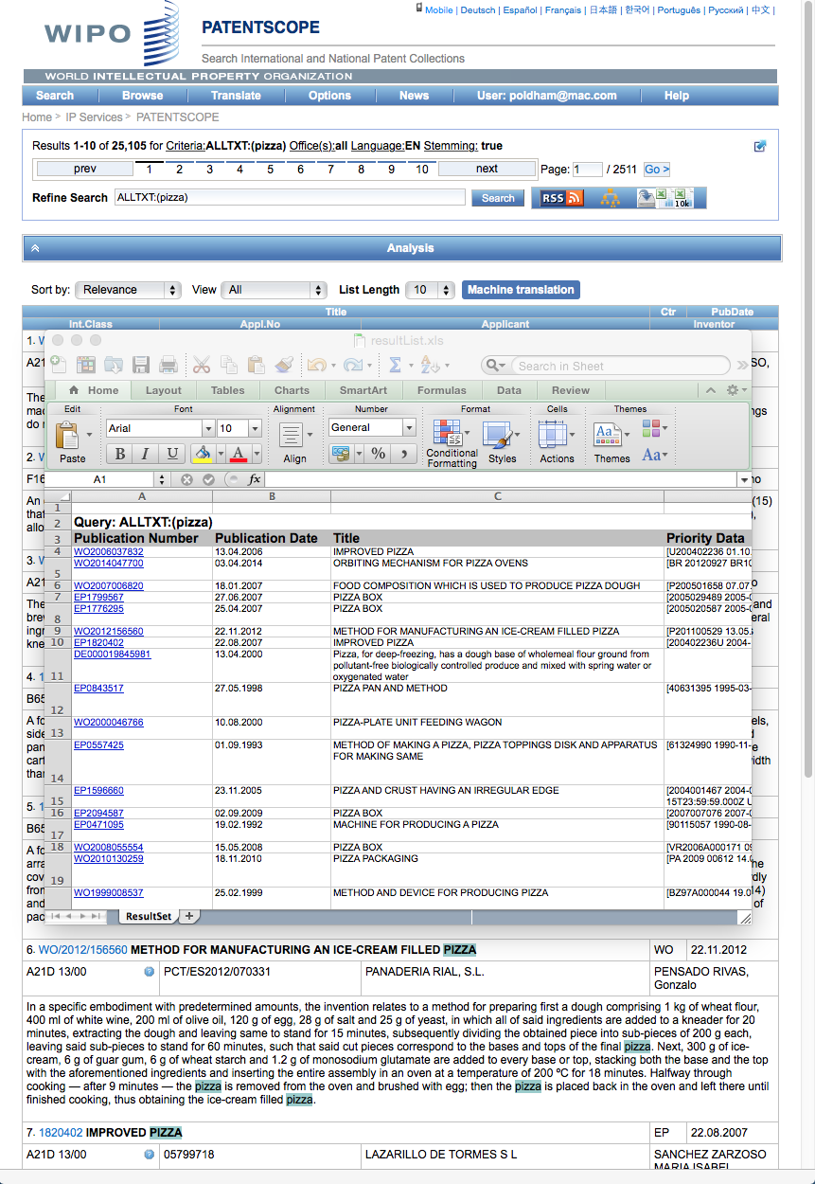Open the Sort by Relevance dropdown
This screenshot has height=1184, width=815.
tap(128, 290)
